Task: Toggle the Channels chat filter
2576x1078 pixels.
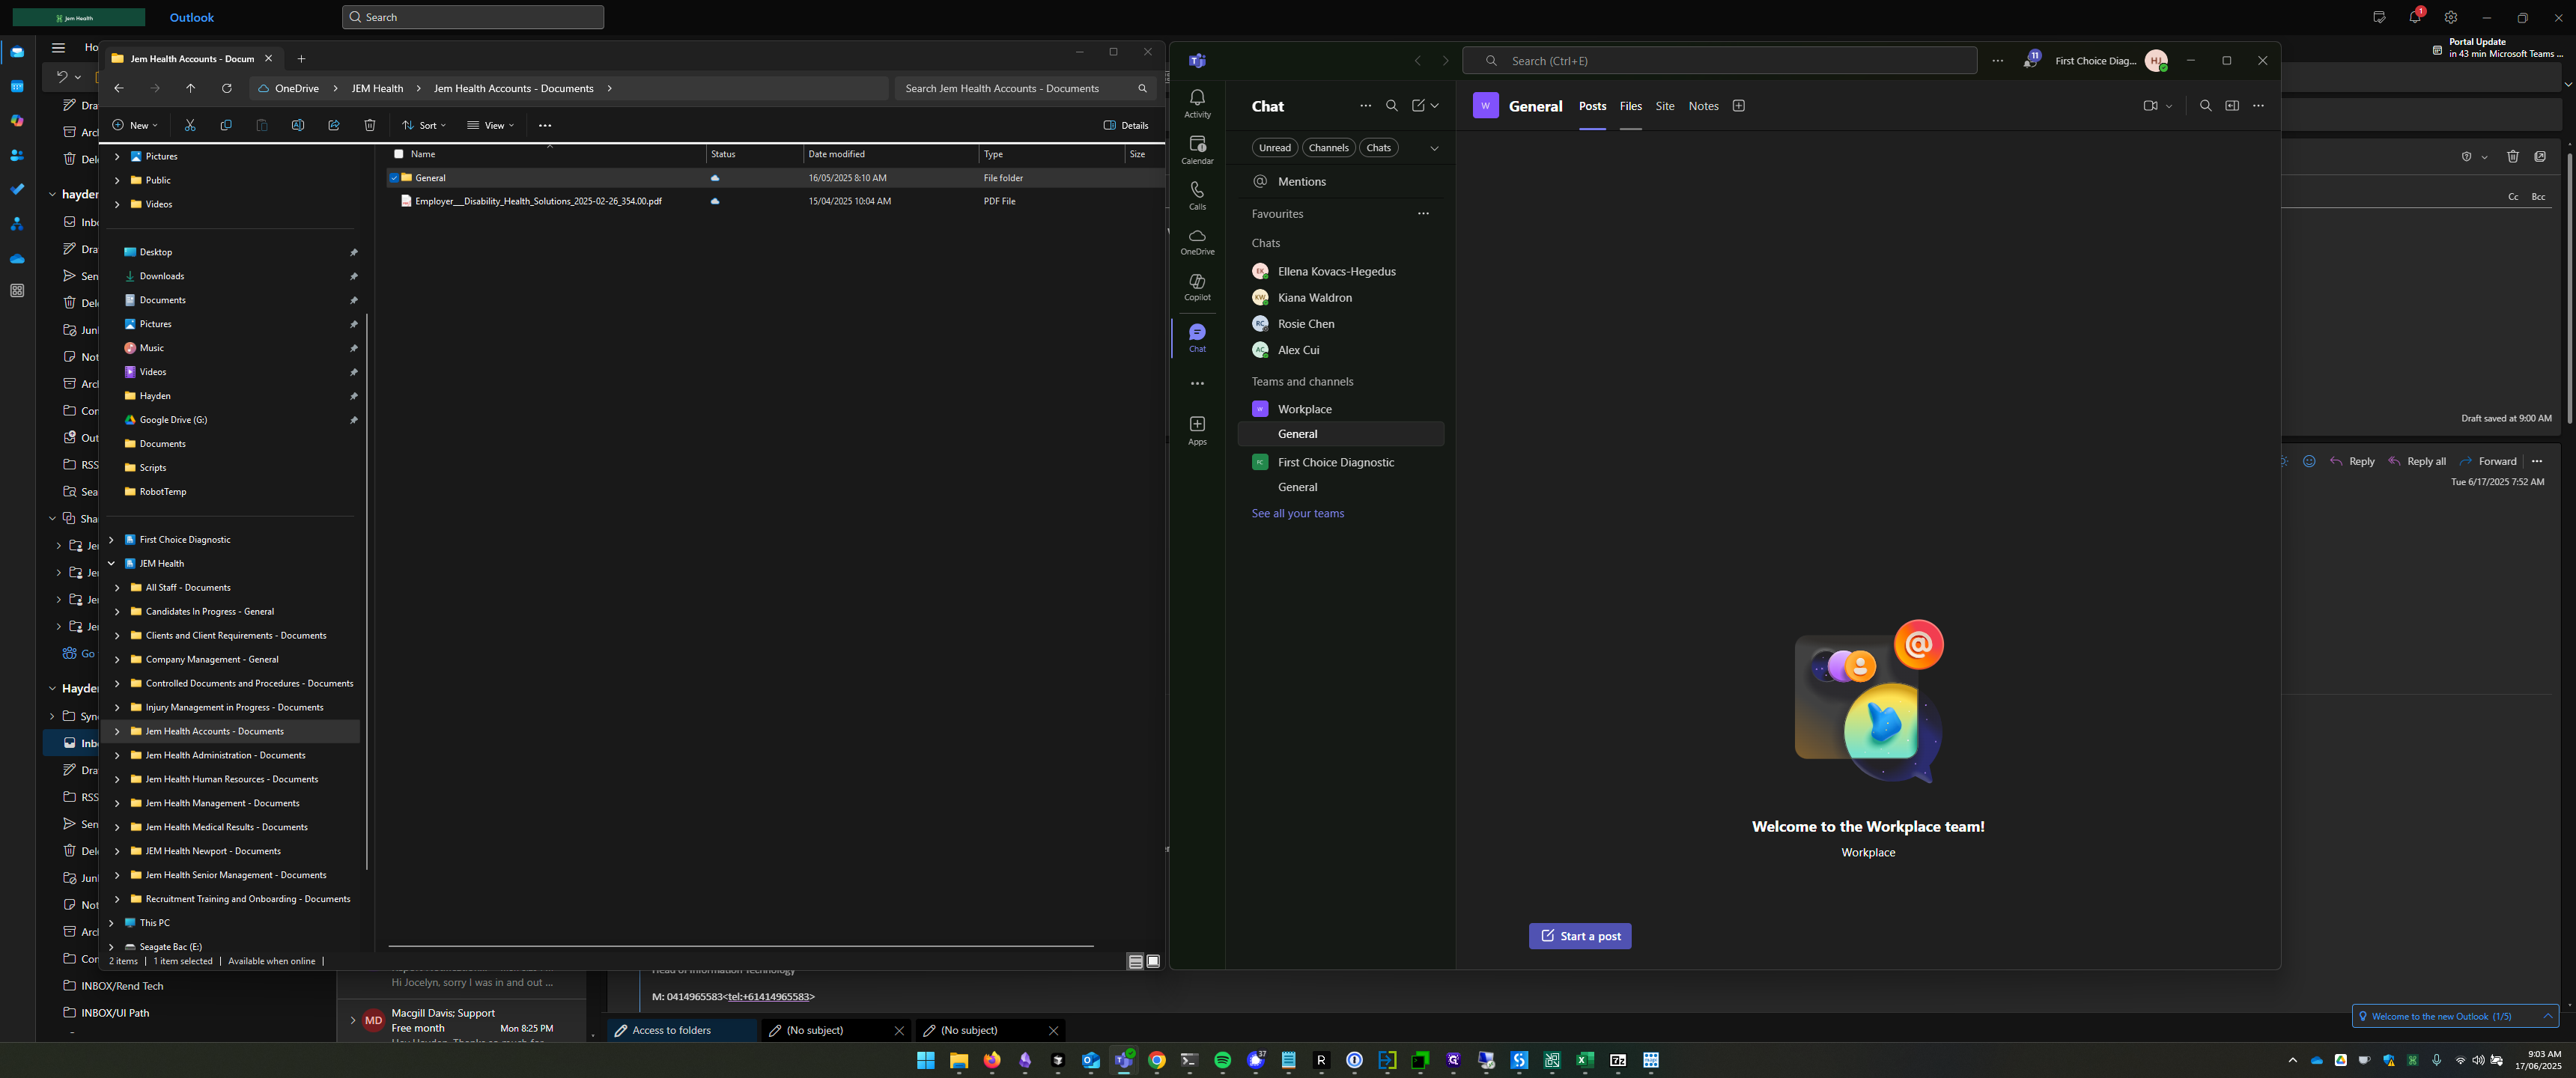Action: pos(1328,148)
